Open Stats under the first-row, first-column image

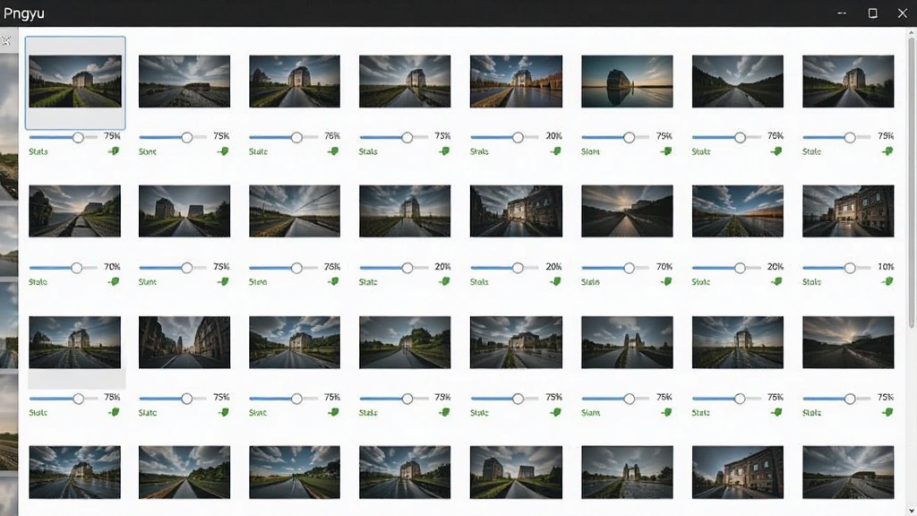click(x=38, y=151)
